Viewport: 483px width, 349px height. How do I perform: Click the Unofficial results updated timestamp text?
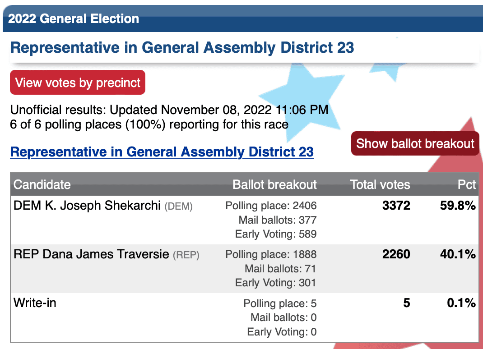[169, 110]
